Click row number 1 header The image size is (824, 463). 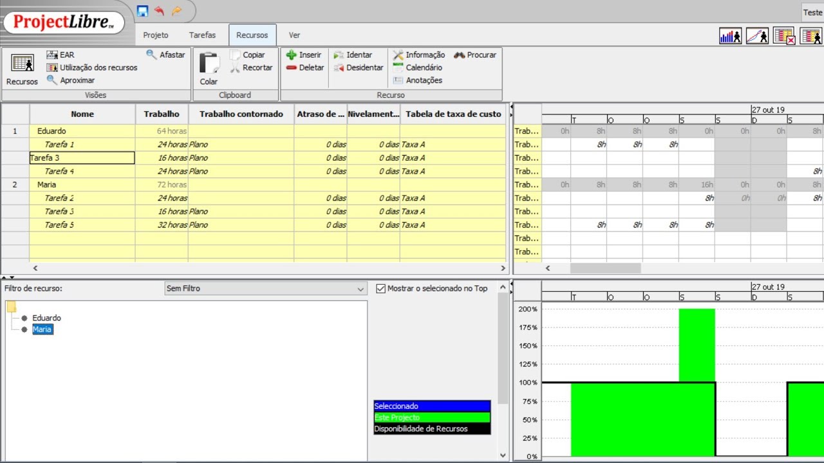point(15,131)
